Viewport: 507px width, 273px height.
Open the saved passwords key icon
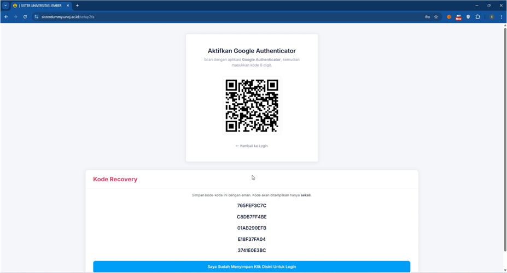click(x=427, y=17)
